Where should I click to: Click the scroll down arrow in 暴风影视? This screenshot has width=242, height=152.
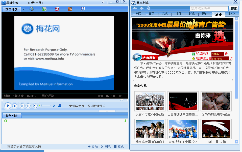pos(236,142)
